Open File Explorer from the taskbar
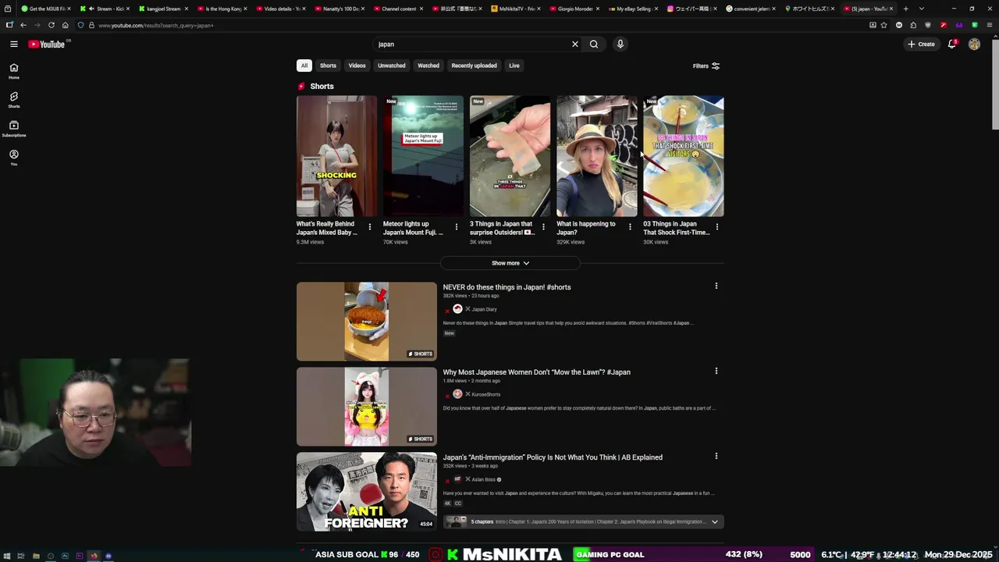Image resolution: width=999 pixels, height=562 pixels. (36, 556)
